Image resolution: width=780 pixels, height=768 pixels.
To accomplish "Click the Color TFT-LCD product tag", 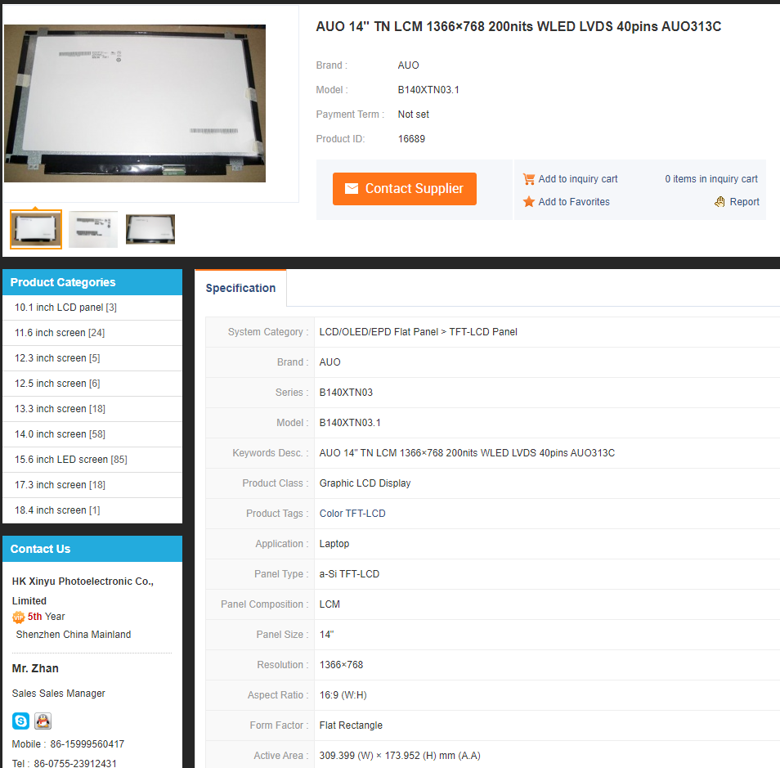I will click(x=352, y=514).
